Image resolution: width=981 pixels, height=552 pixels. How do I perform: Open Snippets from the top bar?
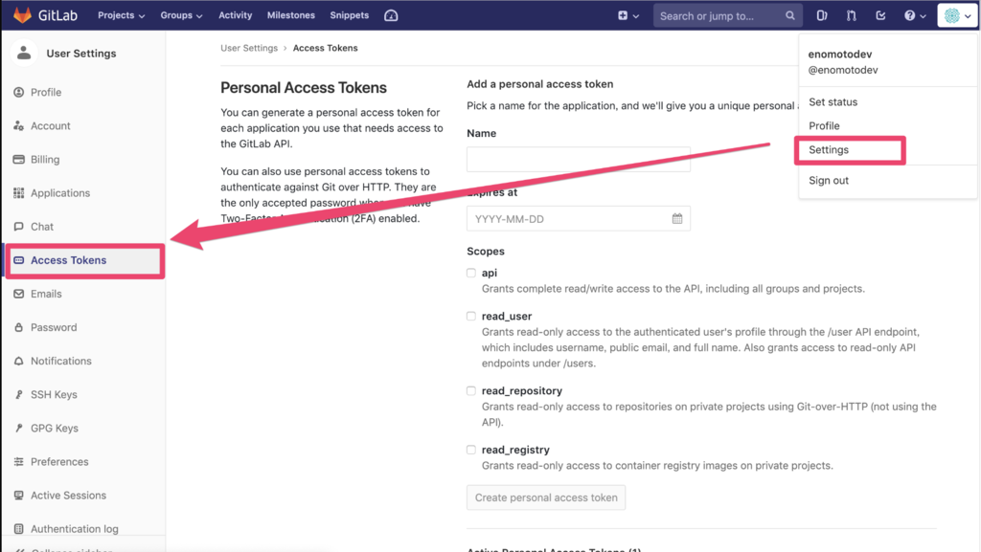click(349, 15)
